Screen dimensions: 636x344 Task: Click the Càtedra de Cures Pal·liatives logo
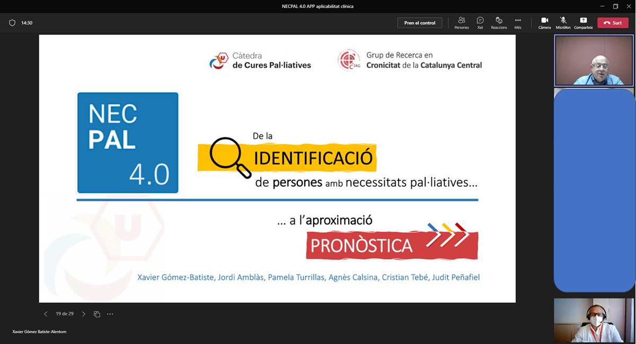260,60
